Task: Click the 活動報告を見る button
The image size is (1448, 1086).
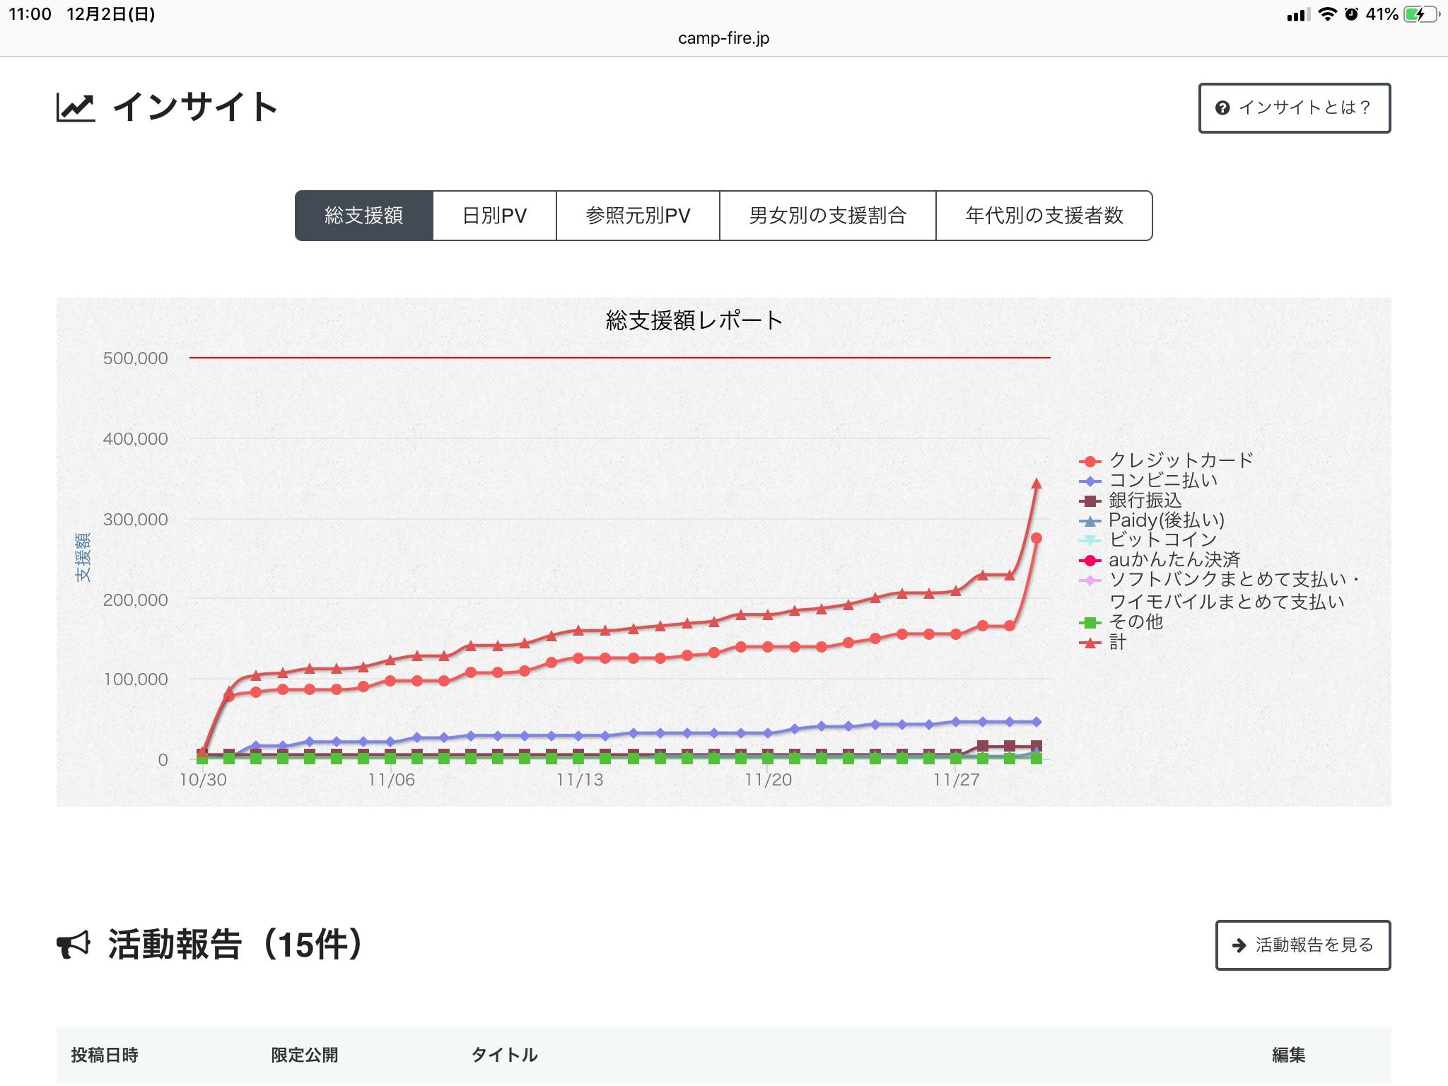Action: [x=1302, y=945]
